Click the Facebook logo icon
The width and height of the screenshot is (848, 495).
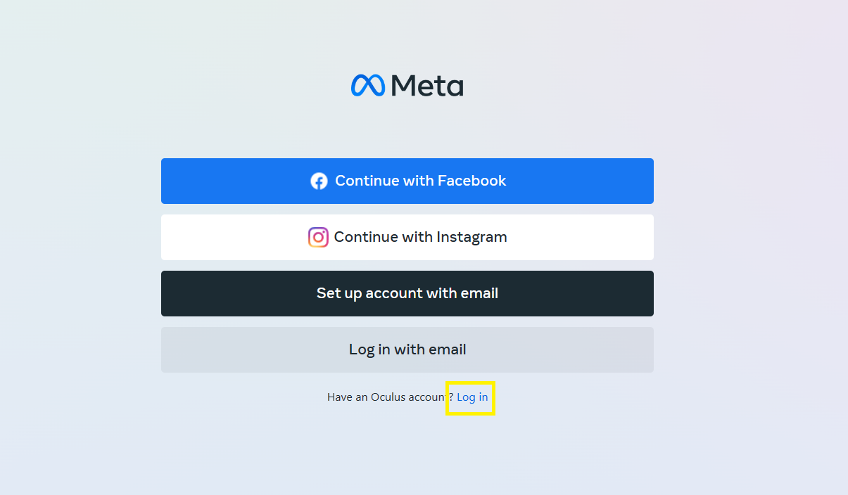coord(319,181)
